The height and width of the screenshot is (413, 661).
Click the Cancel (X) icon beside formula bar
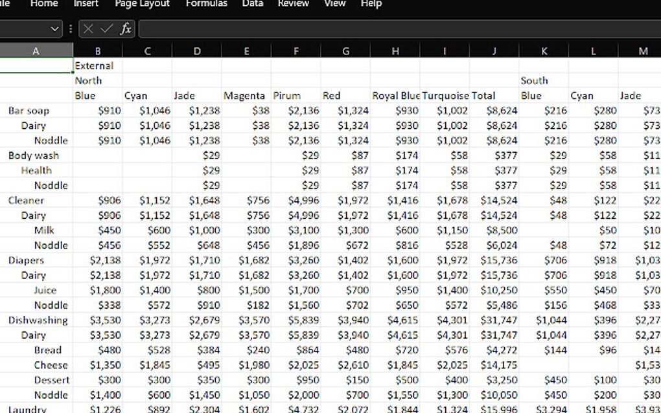tap(88, 28)
